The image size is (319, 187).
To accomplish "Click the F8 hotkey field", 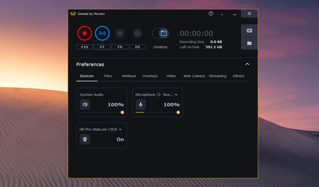I will [138, 47].
